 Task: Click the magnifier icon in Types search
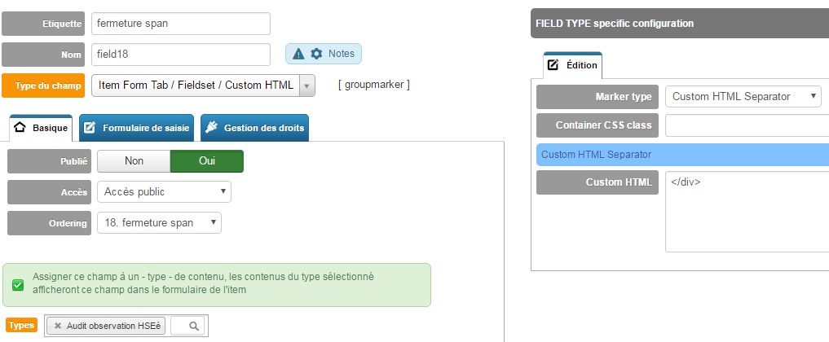tap(194, 327)
